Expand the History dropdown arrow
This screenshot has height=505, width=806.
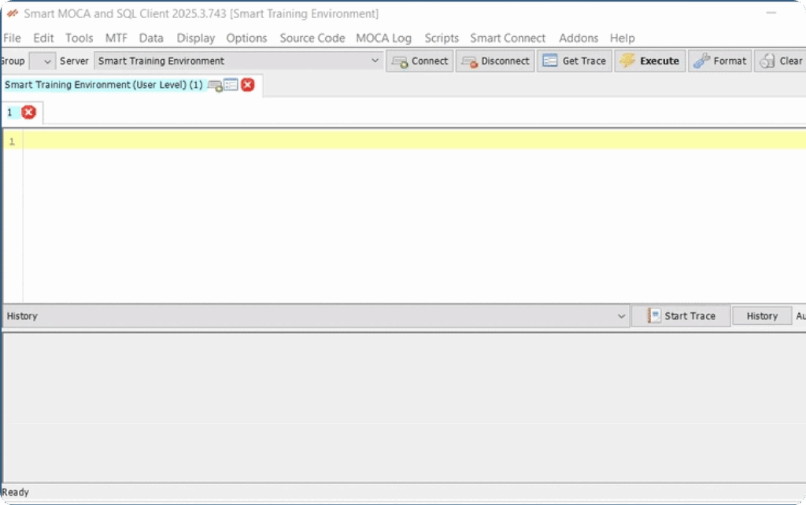pyautogui.click(x=621, y=316)
